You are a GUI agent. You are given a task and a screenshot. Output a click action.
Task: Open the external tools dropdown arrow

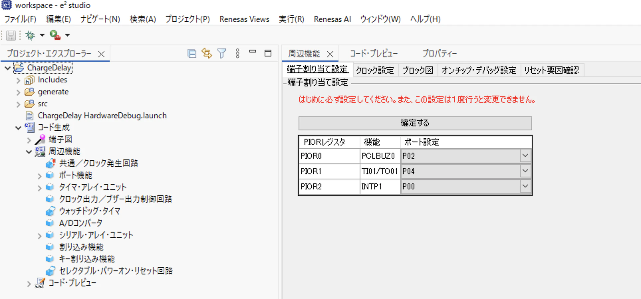[67, 35]
